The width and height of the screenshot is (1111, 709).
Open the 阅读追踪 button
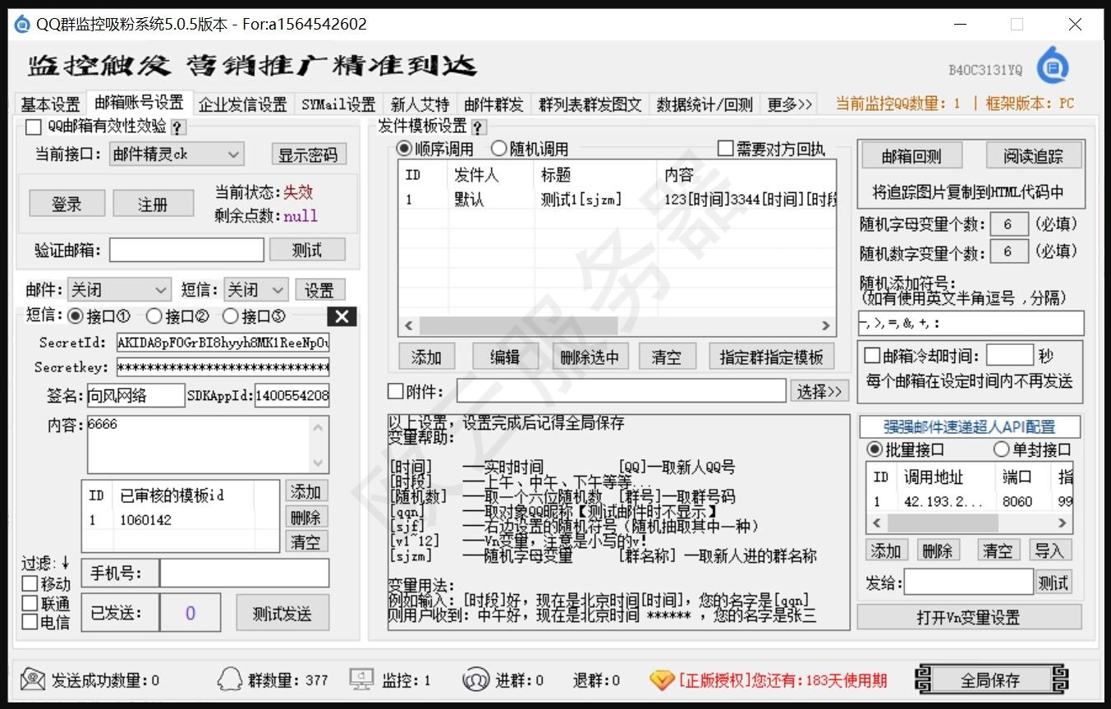tap(1032, 156)
